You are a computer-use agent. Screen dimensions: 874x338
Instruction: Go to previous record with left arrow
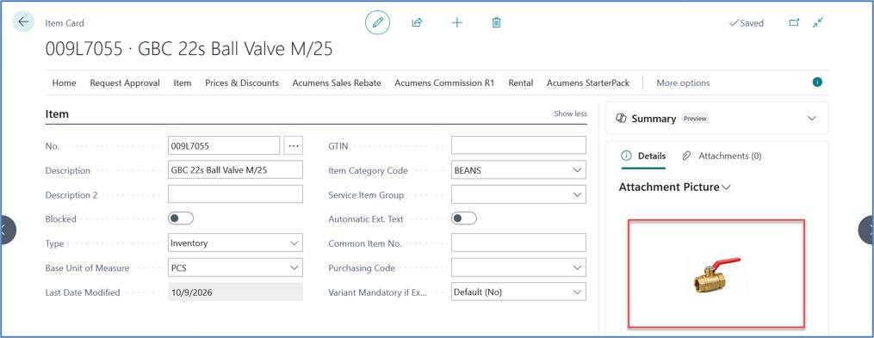click(x=7, y=230)
